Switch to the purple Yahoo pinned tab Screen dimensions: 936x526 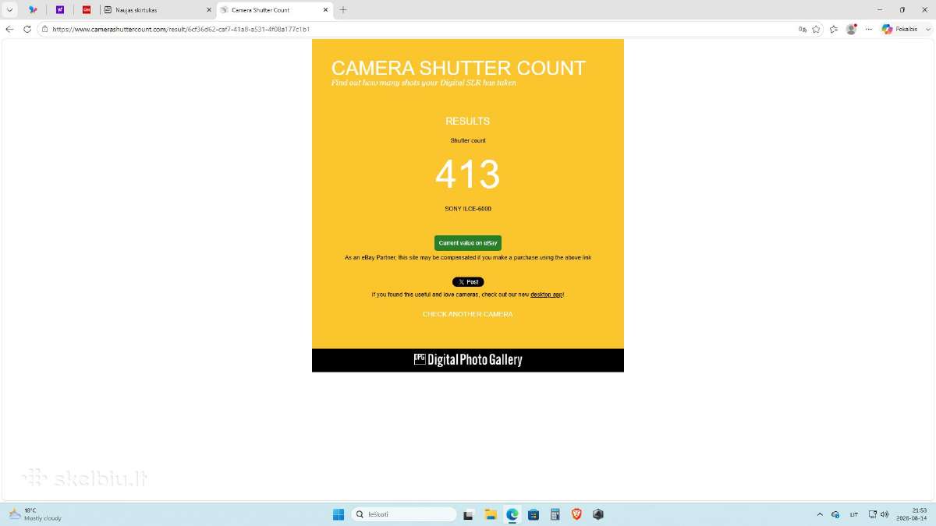click(60, 10)
